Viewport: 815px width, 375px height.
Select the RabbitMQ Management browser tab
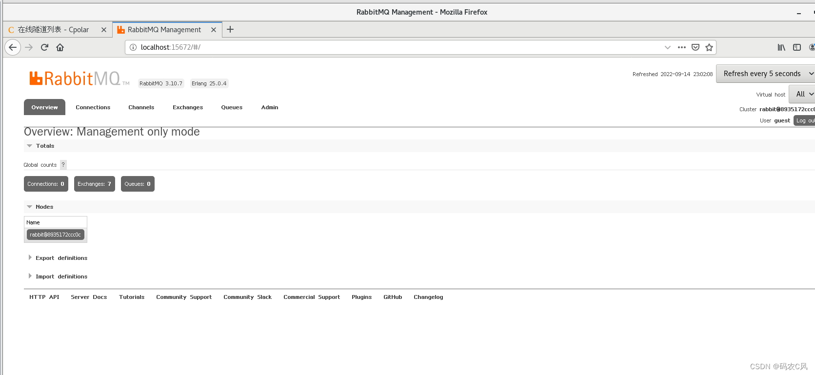coord(167,30)
